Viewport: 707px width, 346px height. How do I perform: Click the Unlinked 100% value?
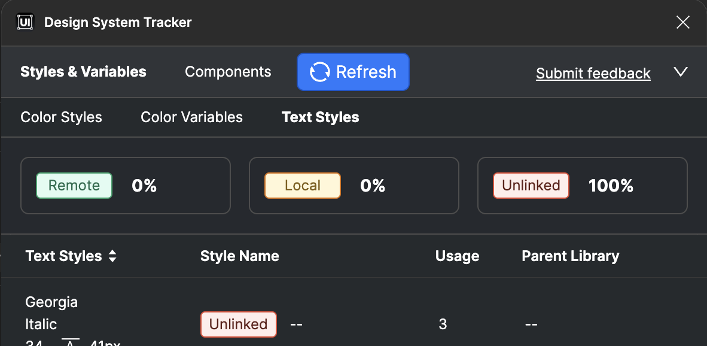[611, 186]
